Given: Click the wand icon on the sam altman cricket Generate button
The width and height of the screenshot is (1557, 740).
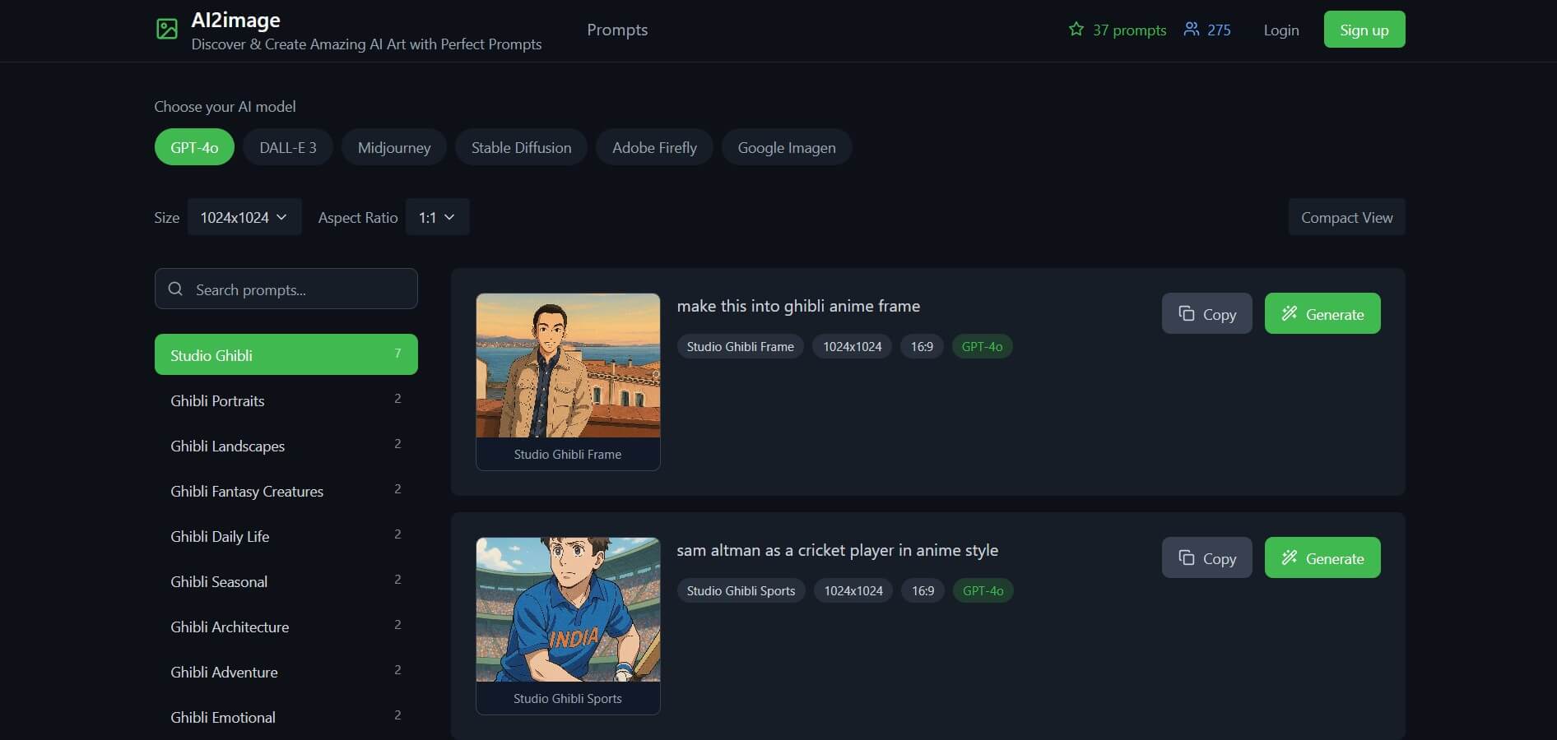Looking at the screenshot, I should point(1289,557).
